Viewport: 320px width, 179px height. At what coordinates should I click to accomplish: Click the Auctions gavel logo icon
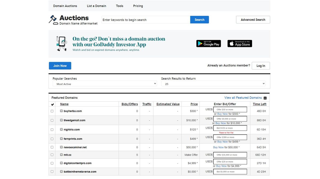(53, 20)
